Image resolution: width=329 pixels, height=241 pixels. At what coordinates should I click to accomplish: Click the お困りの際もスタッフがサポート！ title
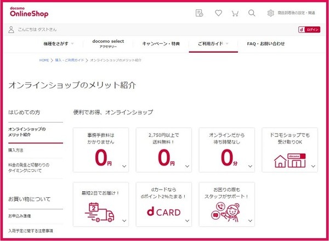click(x=226, y=193)
